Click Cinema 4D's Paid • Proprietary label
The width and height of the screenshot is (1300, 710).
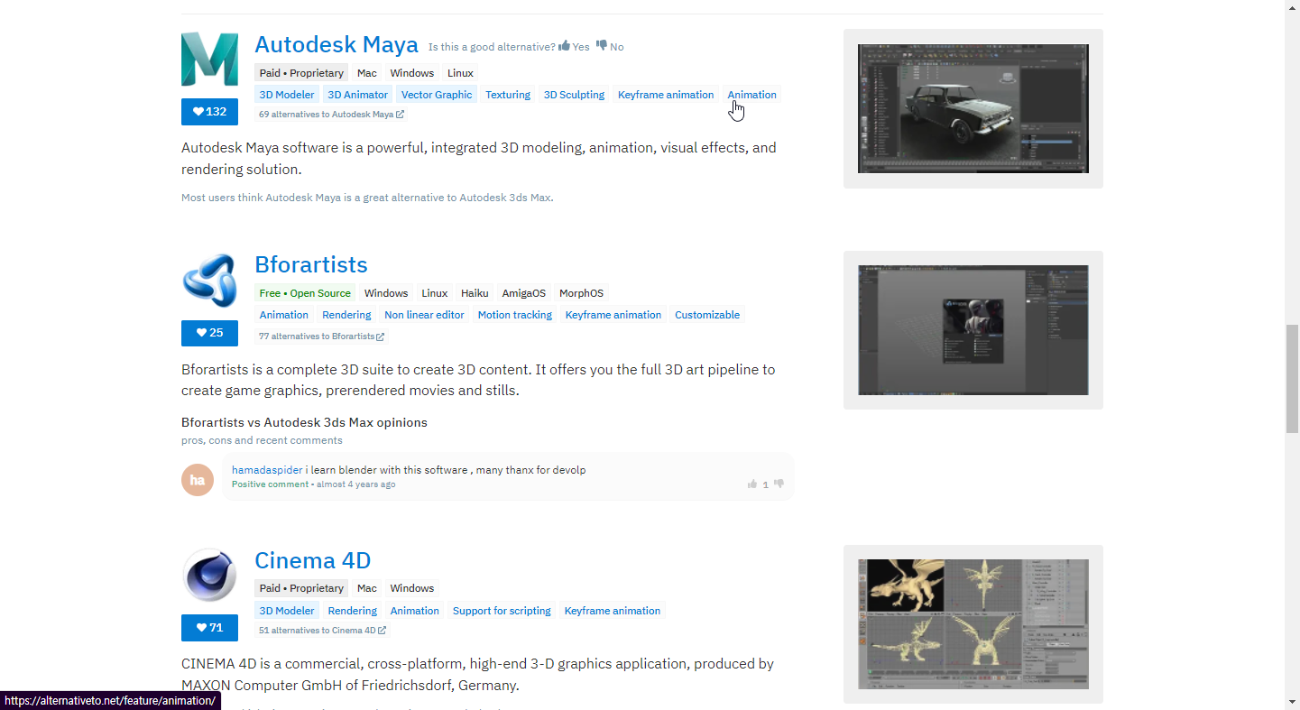coord(301,588)
